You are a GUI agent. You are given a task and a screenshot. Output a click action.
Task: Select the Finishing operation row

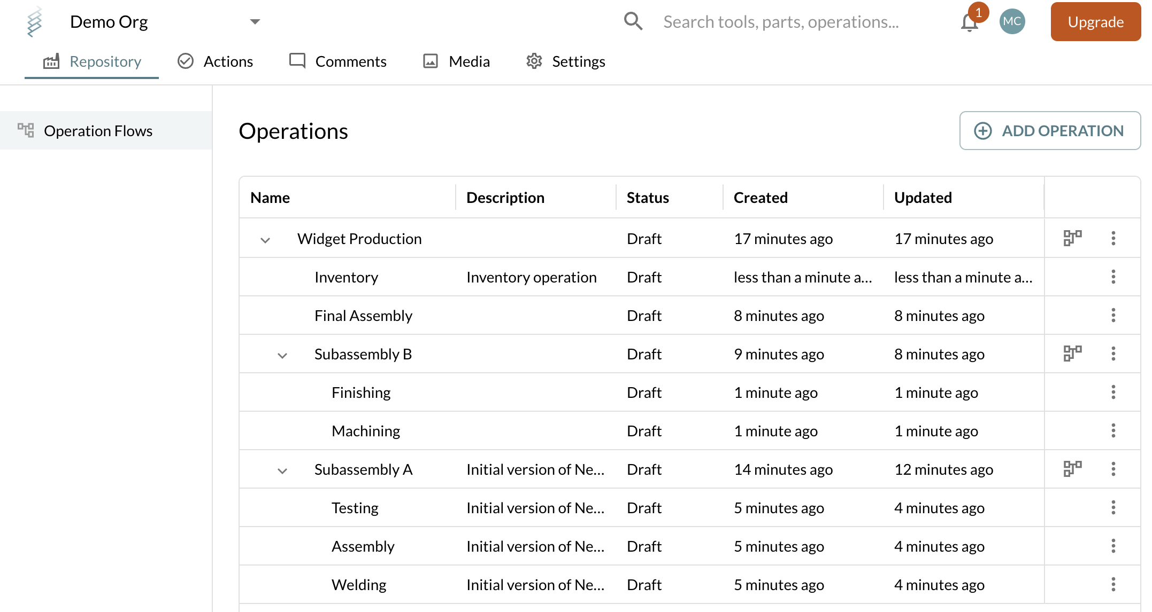[361, 392]
